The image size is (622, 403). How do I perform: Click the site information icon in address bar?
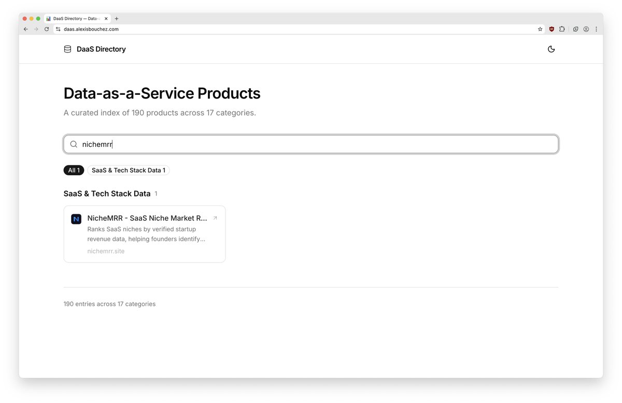pos(58,29)
